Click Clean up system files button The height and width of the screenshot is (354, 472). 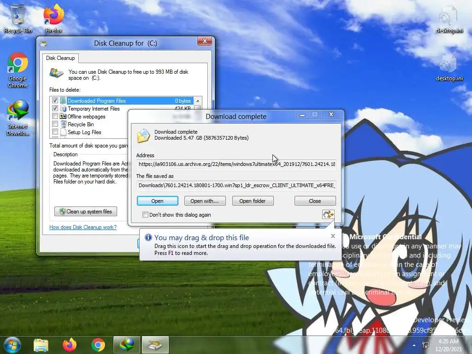point(86,211)
